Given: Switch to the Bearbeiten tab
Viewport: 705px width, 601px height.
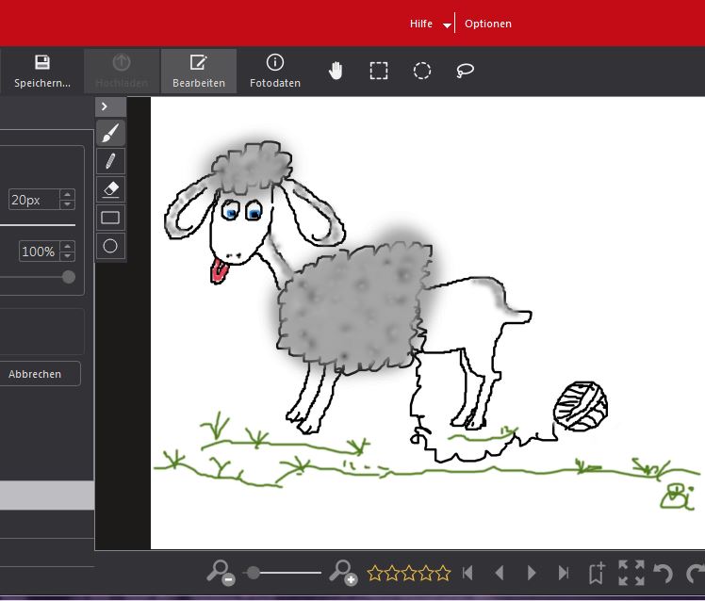Looking at the screenshot, I should point(199,71).
